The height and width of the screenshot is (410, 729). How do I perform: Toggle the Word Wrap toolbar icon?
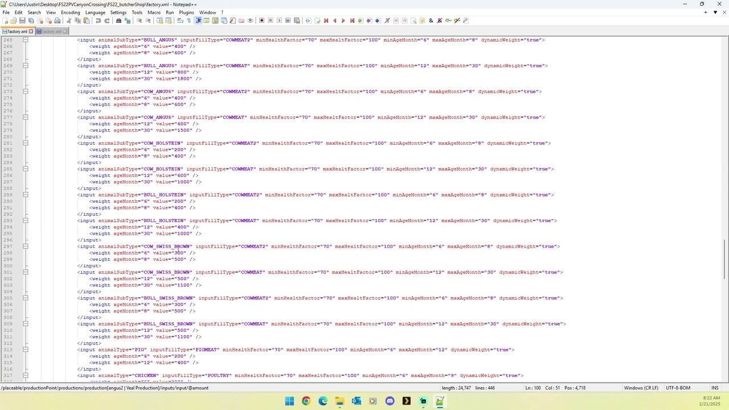(180, 20)
